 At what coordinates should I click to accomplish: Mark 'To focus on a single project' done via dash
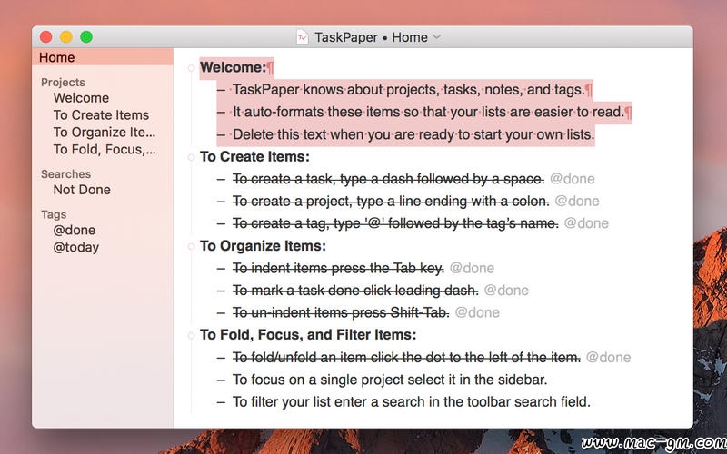pyautogui.click(x=221, y=380)
